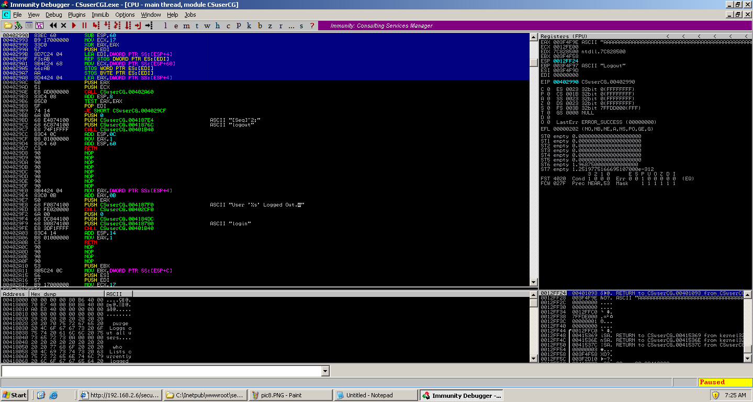Image resolution: width=753 pixels, height=402 pixels.
Task: Open the Plugins menu
Action: [76, 15]
